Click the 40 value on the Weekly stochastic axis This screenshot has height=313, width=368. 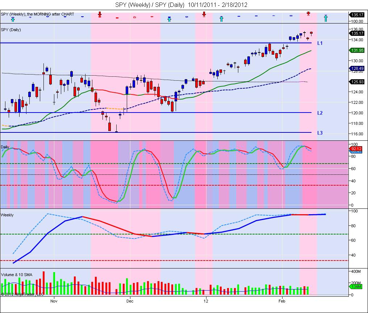click(x=354, y=255)
